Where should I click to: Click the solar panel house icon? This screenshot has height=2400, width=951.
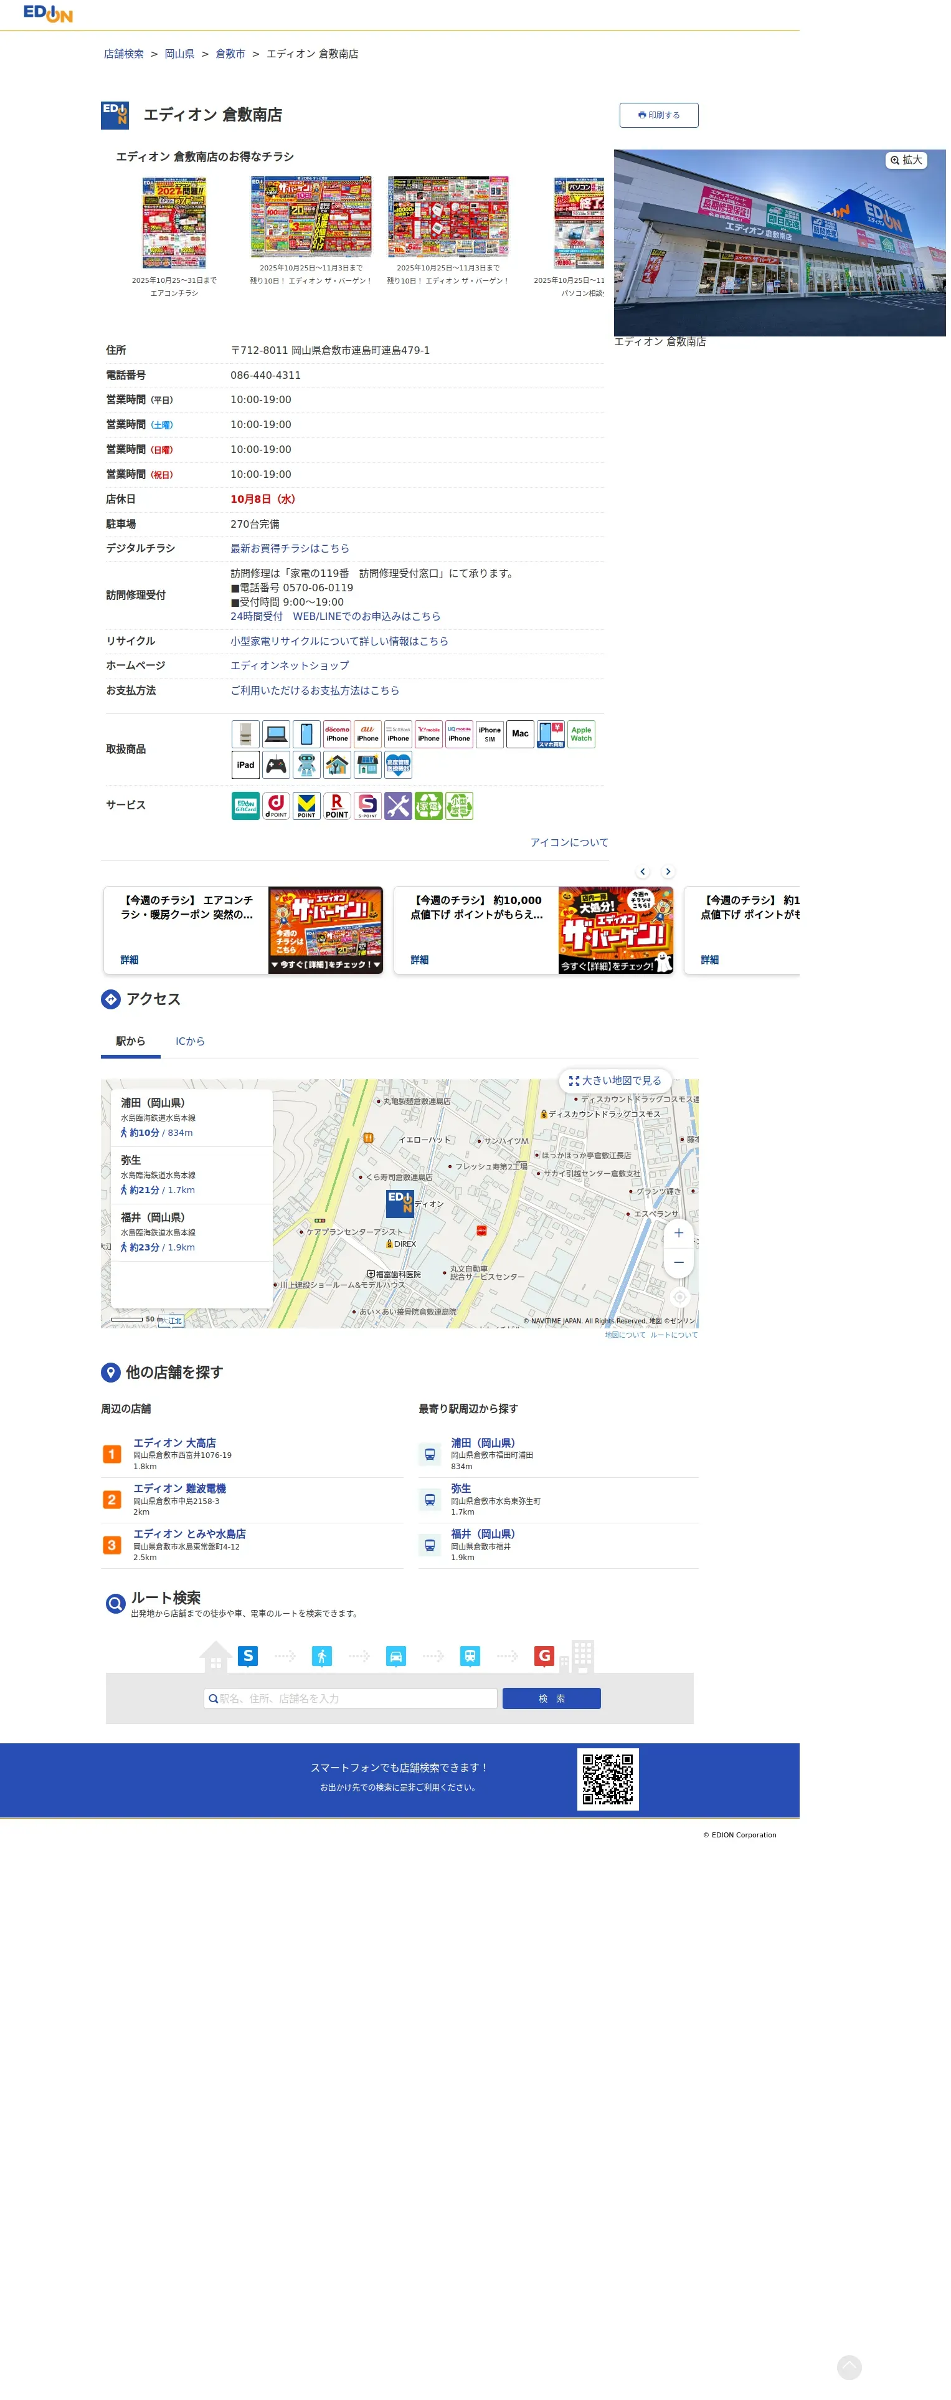pos(368,765)
